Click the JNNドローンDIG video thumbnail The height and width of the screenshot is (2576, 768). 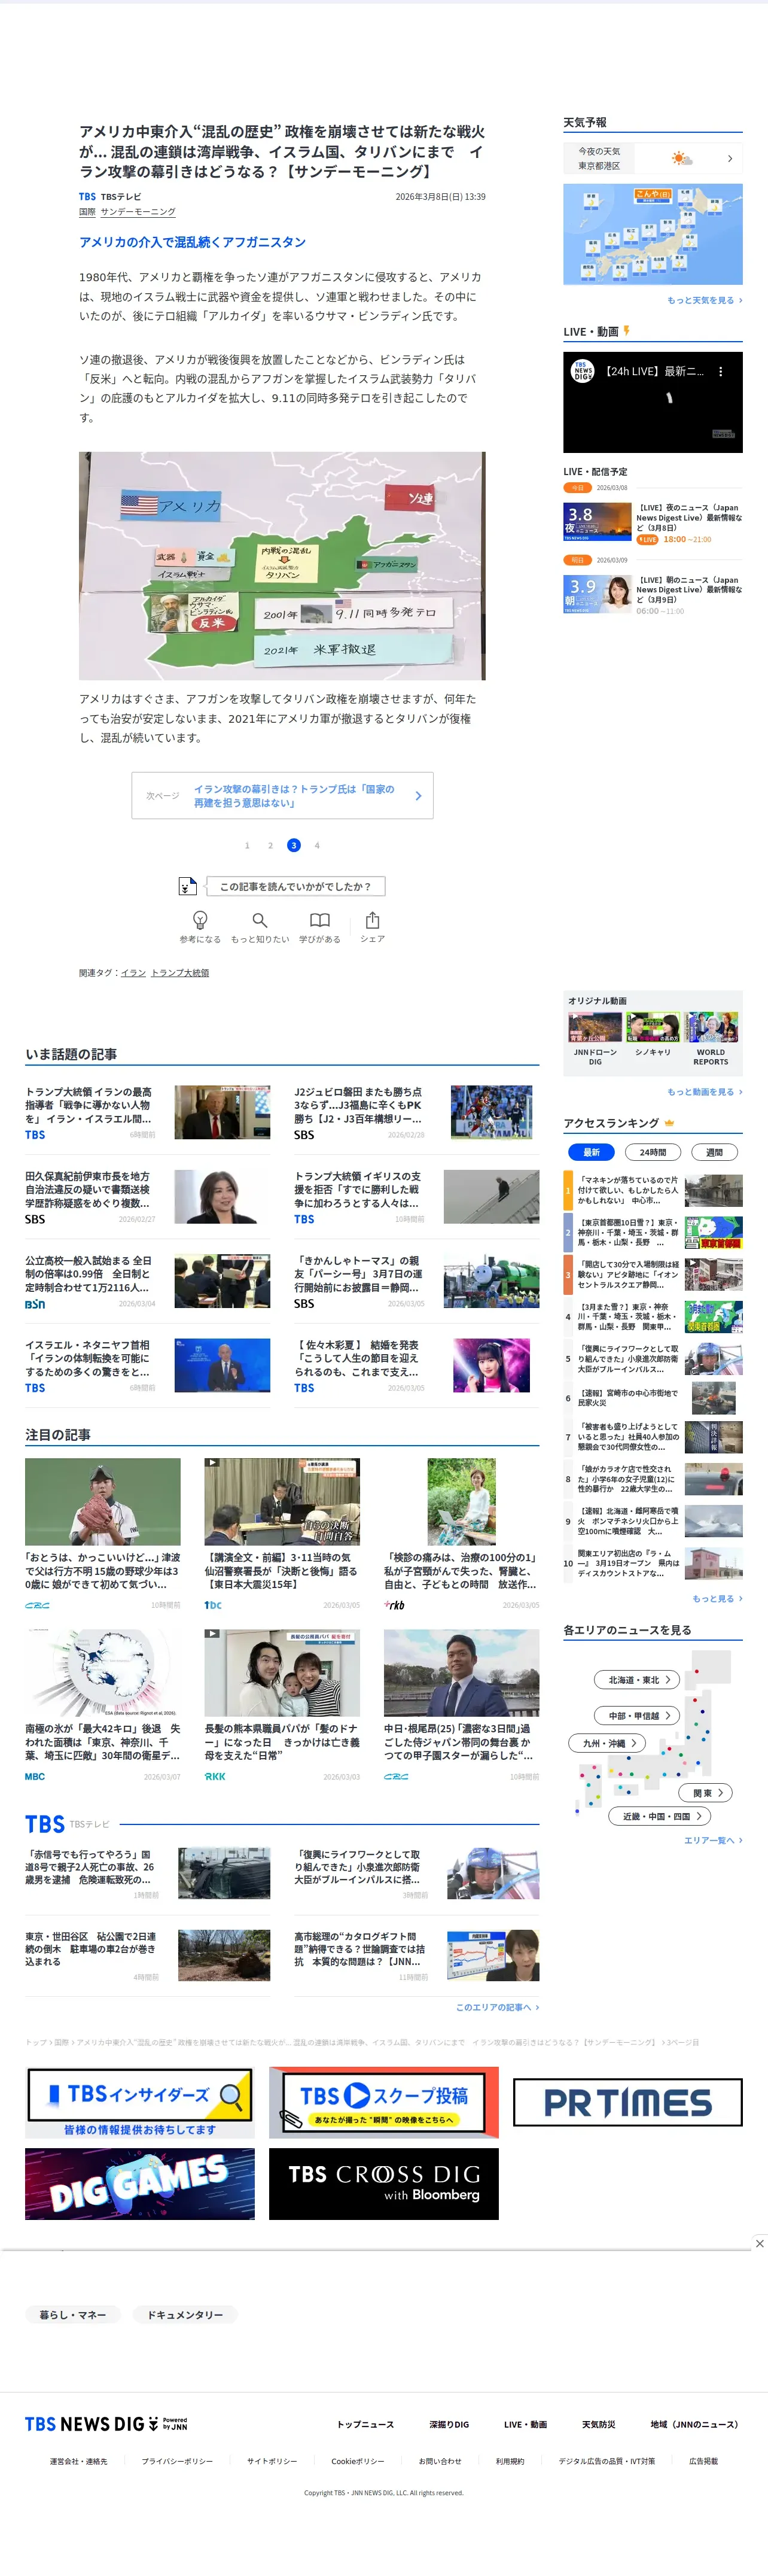tap(595, 1027)
